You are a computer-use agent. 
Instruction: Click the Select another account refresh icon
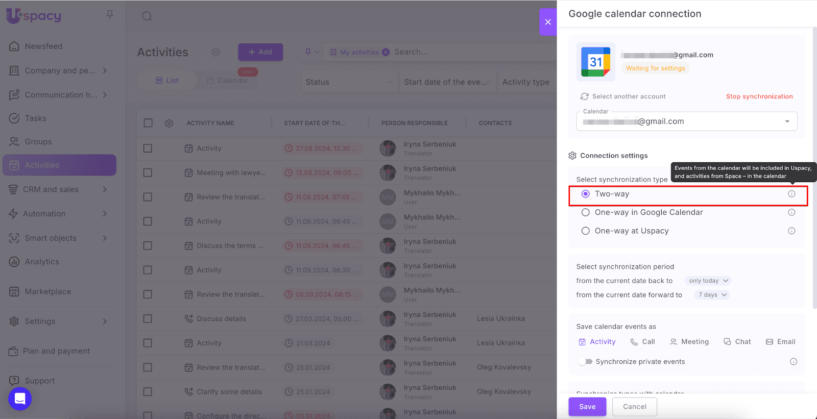584,96
